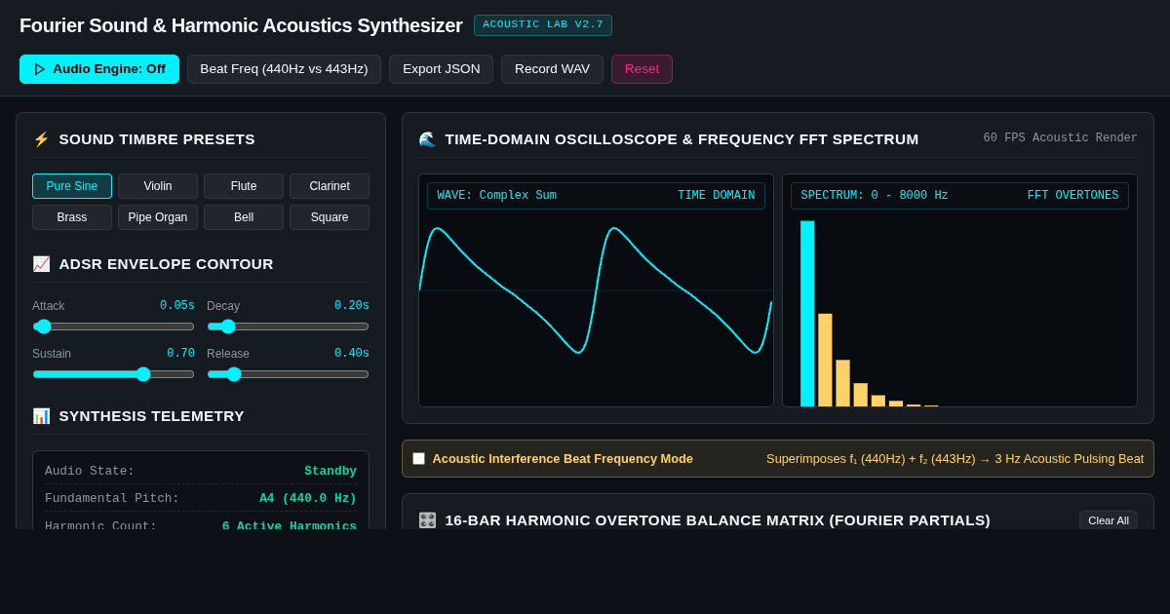Click Beat Freq (440Hz vs 443Hz) button

284,69
